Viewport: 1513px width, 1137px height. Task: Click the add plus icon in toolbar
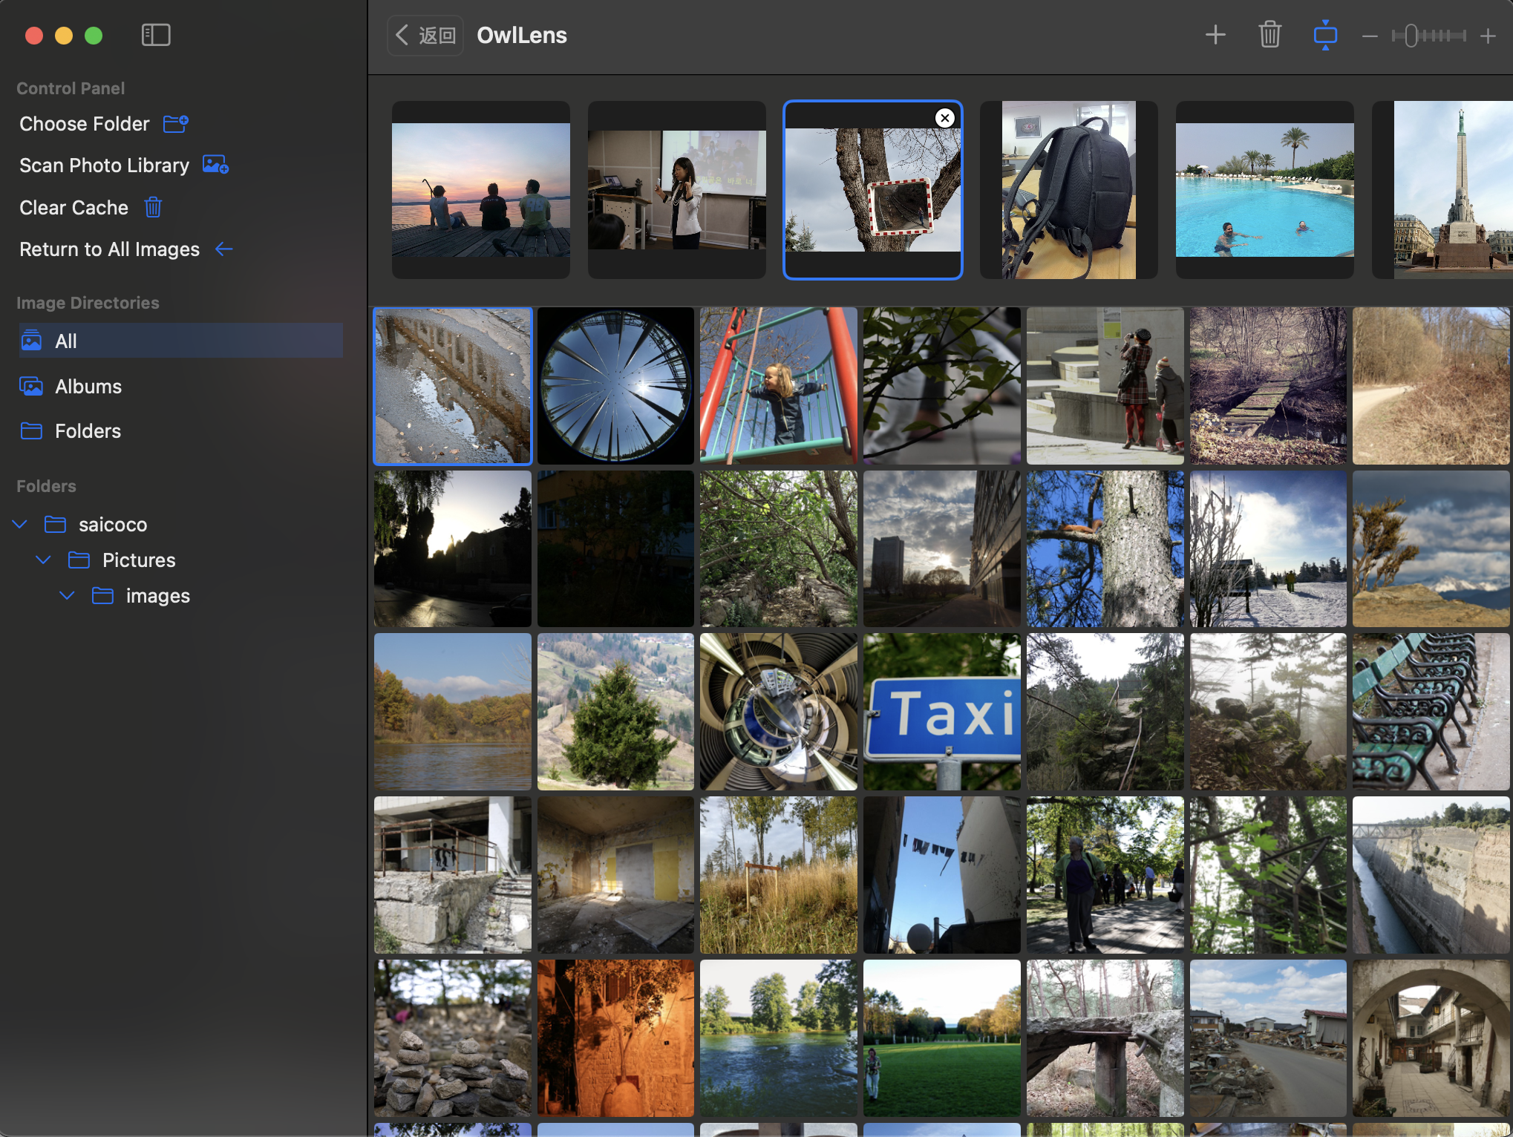1215,35
